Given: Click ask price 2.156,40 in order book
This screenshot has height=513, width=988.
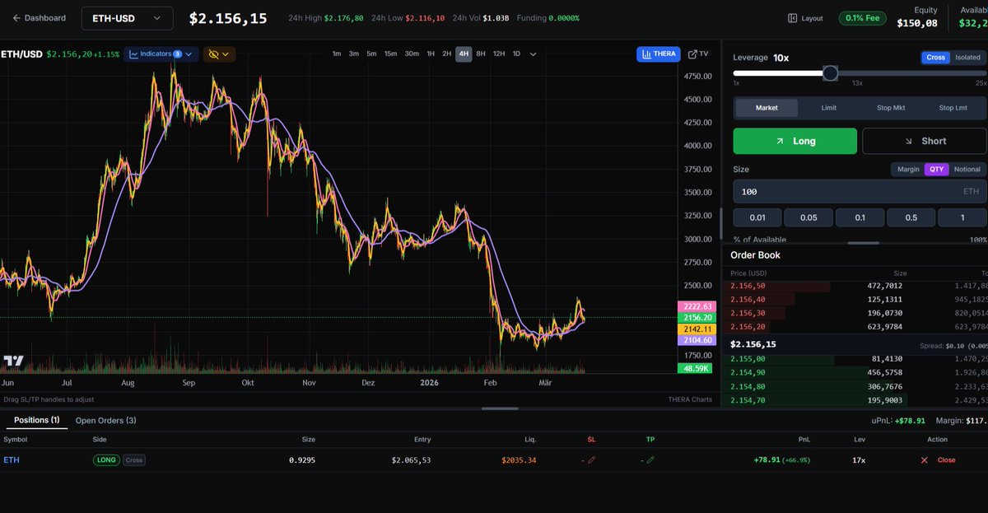Looking at the screenshot, I should (x=748, y=300).
